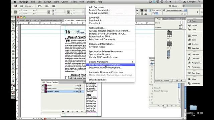Expand the Microsoft index entry
The height and width of the screenshot is (120, 214).
[x=153, y=88]
